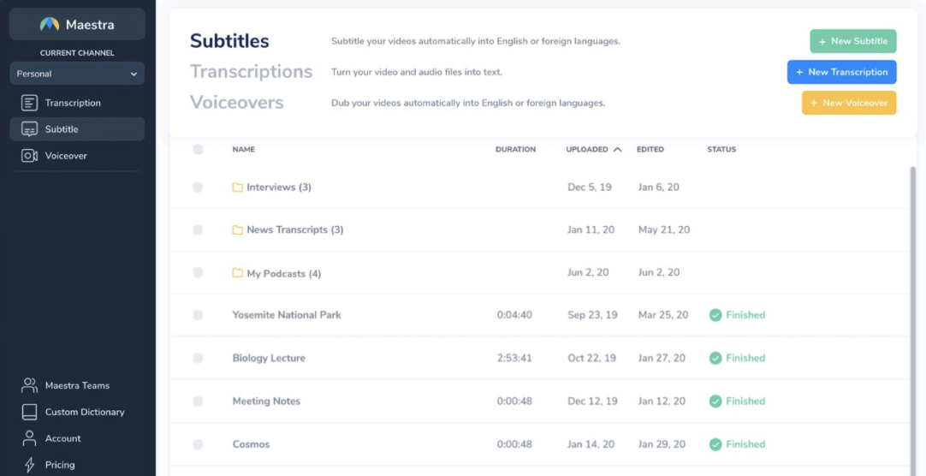Viewport: 926px width, 476px height.
Task: Open Maestra Teams people icon
Action: click(30, 385)
